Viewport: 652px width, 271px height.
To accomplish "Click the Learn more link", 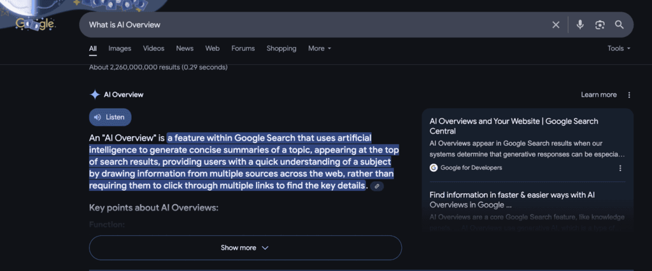I will coord(599,95).
